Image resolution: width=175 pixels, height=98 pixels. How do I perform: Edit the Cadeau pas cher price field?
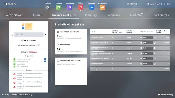[x=148, y=38]
